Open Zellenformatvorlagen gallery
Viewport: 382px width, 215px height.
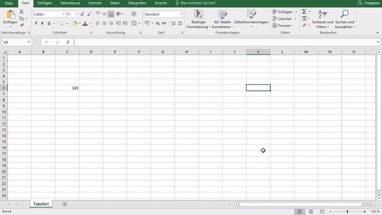[x=251, y=19]
